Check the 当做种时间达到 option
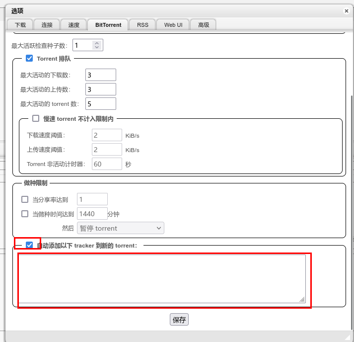The height and width of the screenshot is (342, 354). tap(25, 214)
